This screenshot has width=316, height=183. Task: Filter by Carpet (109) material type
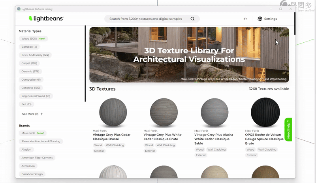coord(29,63)
